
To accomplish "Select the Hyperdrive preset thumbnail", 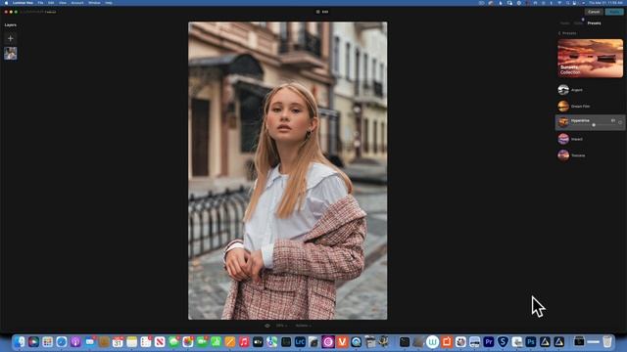I will tap(563, 122).
